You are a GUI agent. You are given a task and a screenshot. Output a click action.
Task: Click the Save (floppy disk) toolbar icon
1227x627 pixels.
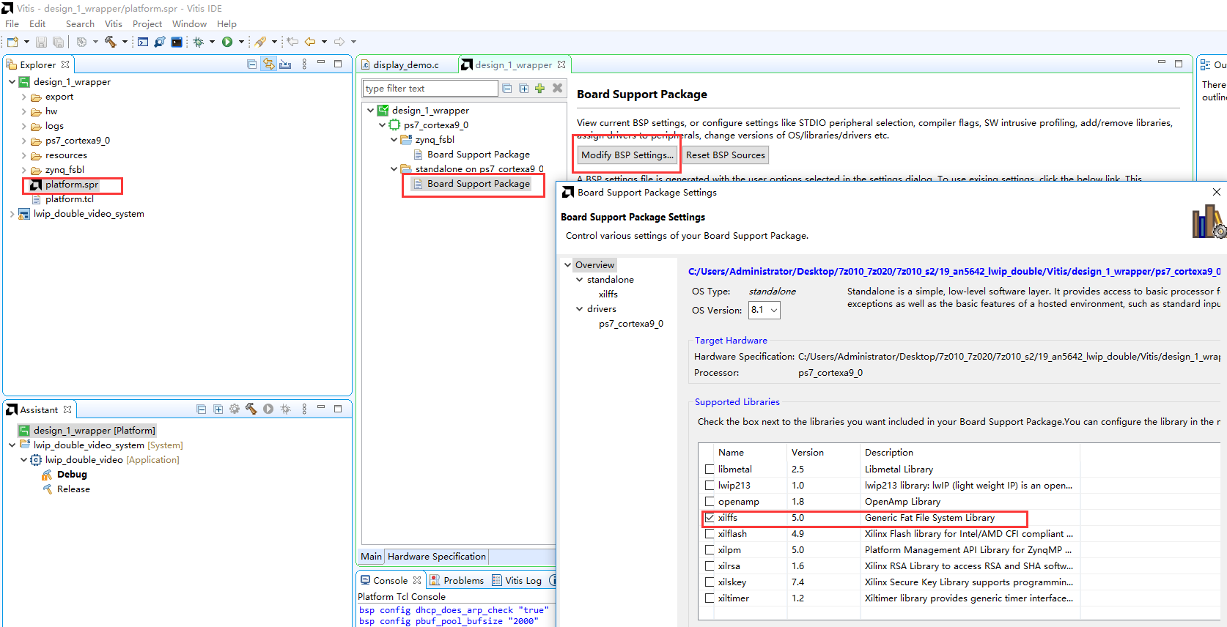[41, 42]
